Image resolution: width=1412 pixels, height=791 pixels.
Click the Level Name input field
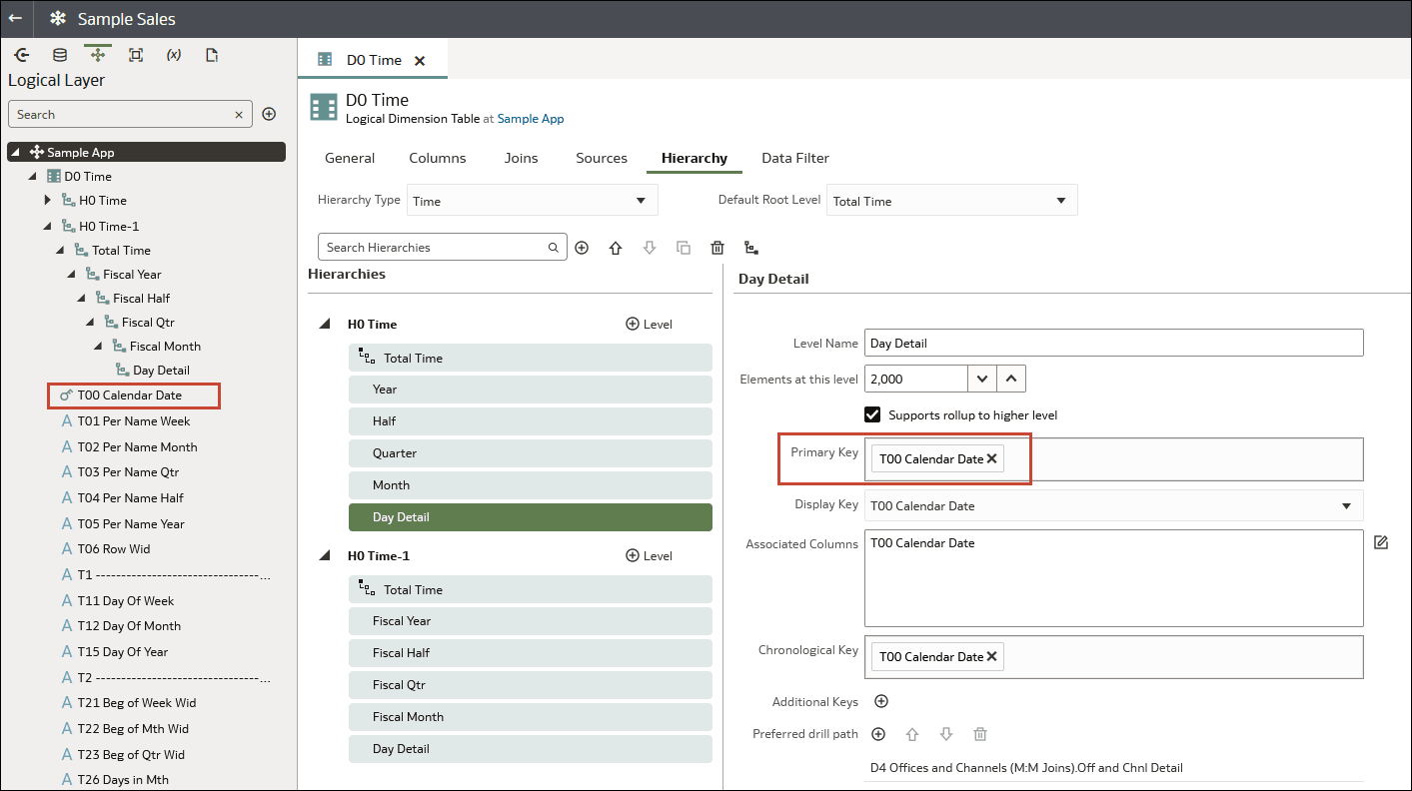point(1113,343)
